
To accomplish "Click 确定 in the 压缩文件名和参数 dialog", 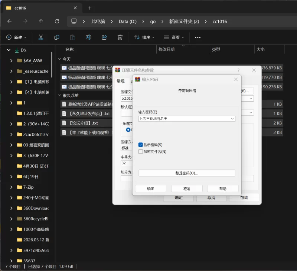I will (179, 198).
